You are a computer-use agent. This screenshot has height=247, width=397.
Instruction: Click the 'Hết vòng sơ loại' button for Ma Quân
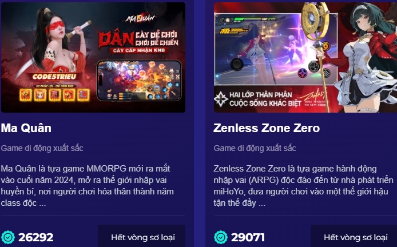pos(142,237)
